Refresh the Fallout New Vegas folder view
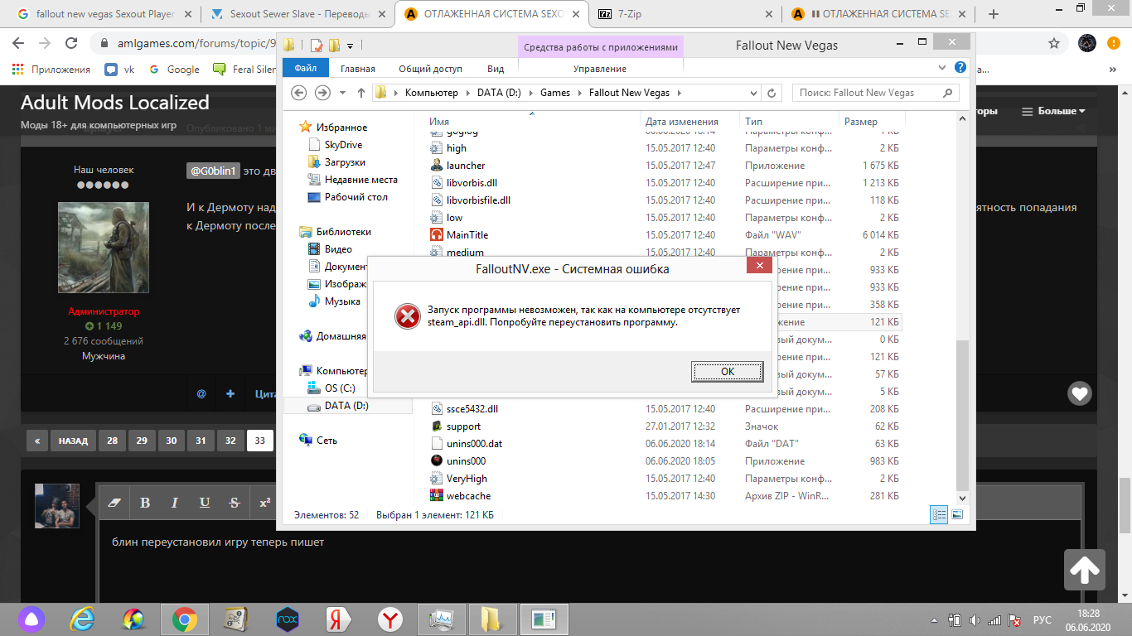This screenshot has height=636, width=1132. tap(772, 93)
